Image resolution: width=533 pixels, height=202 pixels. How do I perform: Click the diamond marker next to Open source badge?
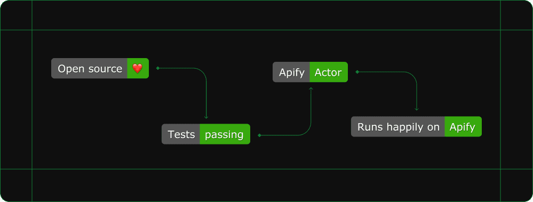(158, 68)
